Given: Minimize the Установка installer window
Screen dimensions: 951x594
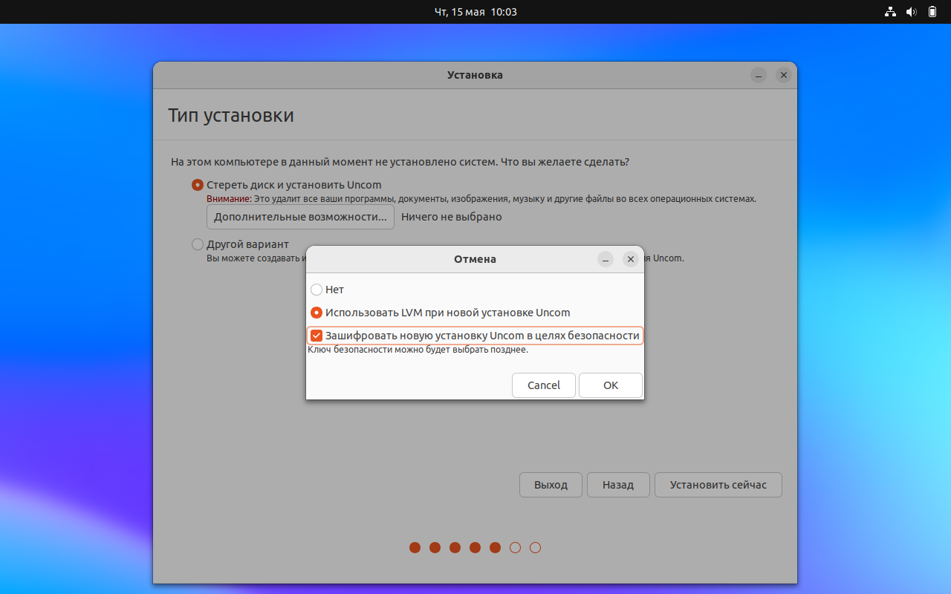Looking at the screenshot, I should 758,75.
